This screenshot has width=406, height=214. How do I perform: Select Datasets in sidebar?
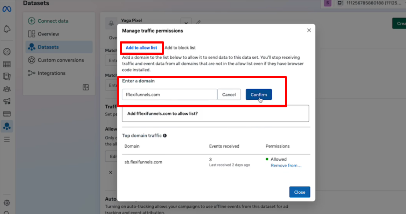click(x=59, y=47)
